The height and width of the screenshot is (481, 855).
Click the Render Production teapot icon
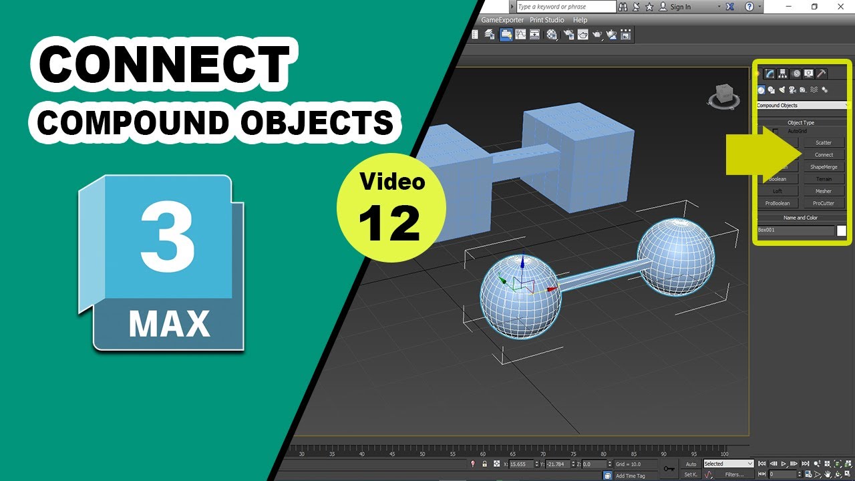597,35
